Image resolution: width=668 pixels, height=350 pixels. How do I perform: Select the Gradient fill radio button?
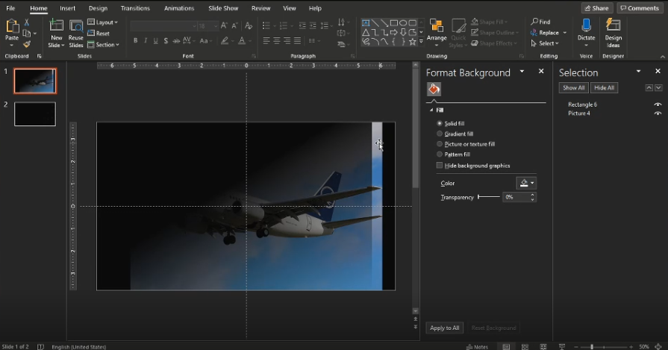440,134
